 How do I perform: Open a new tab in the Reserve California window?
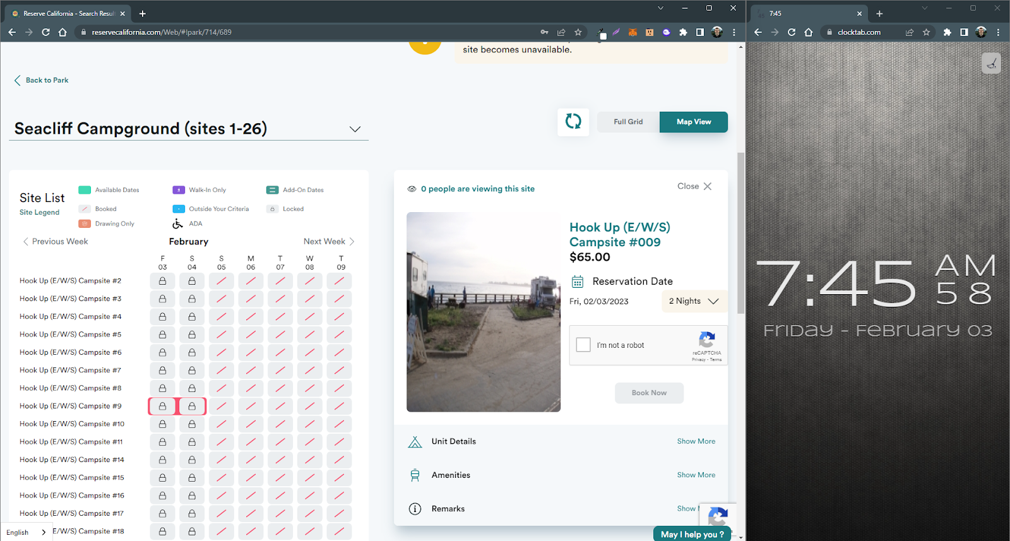143,13
